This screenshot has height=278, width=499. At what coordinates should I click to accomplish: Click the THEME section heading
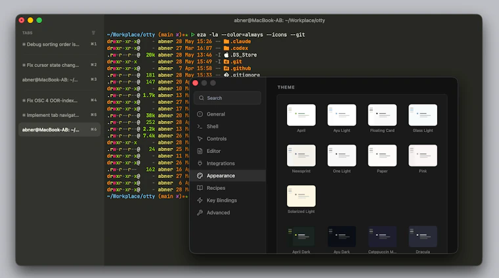[286, 87]
